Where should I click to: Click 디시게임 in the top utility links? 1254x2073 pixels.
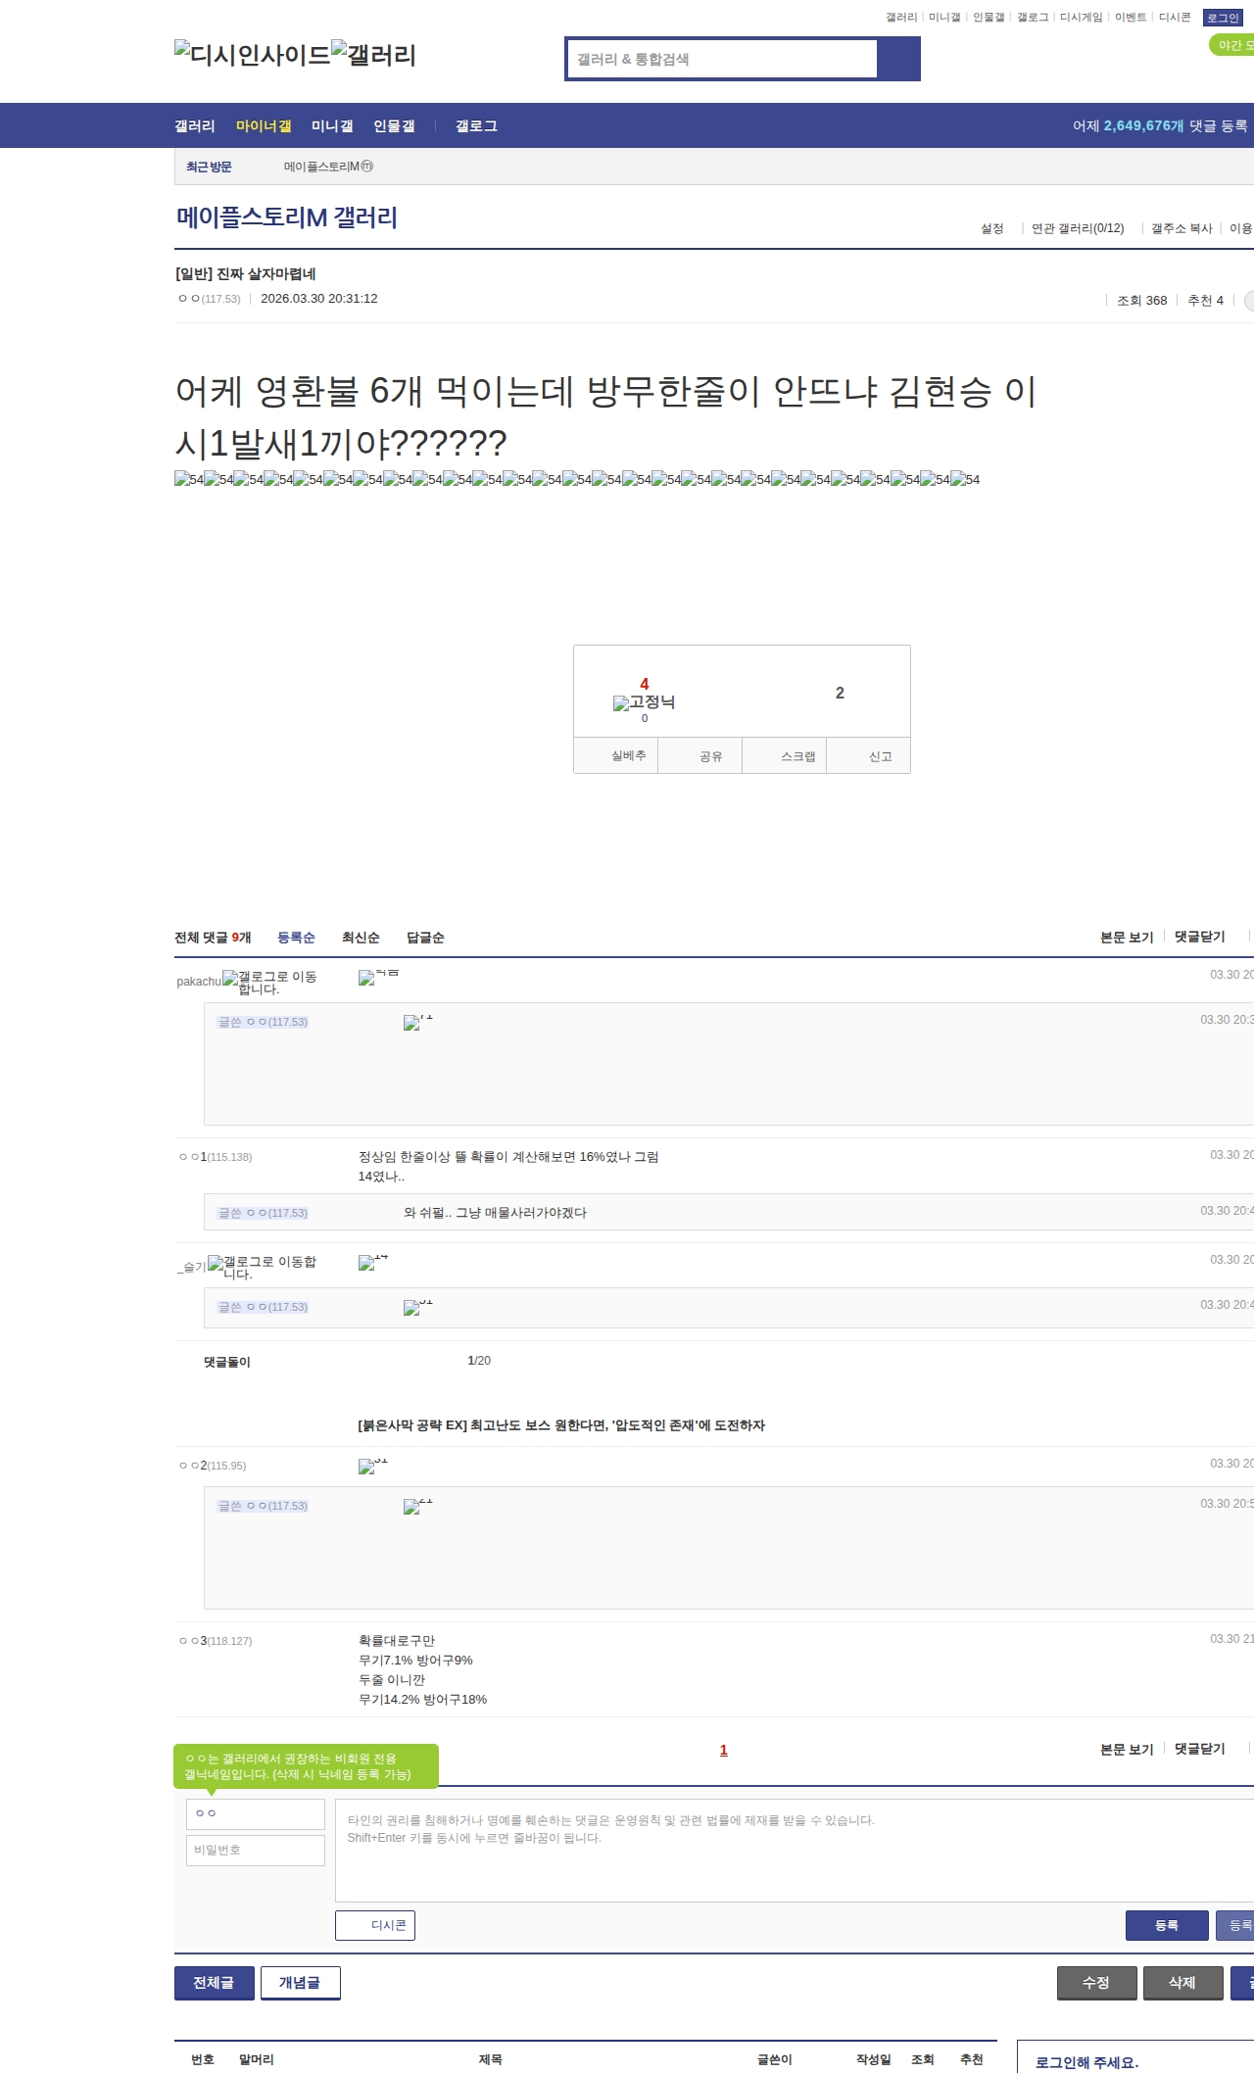[x=1081, y=18]
